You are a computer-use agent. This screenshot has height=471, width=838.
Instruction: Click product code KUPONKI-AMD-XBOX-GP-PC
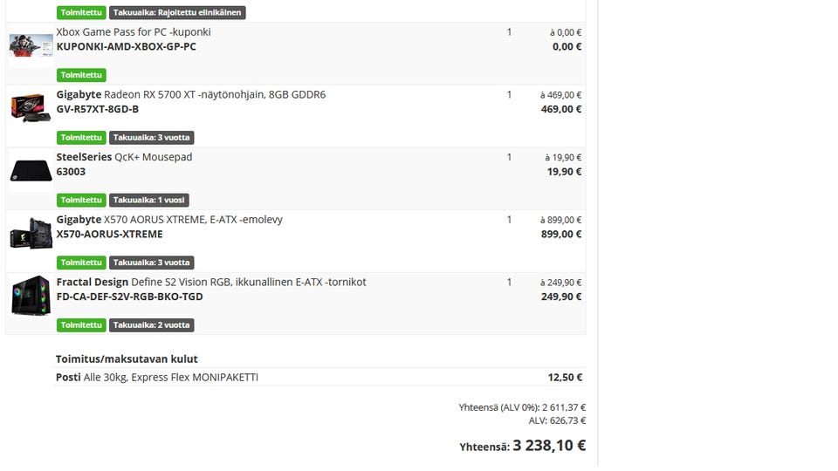(126, 46)
